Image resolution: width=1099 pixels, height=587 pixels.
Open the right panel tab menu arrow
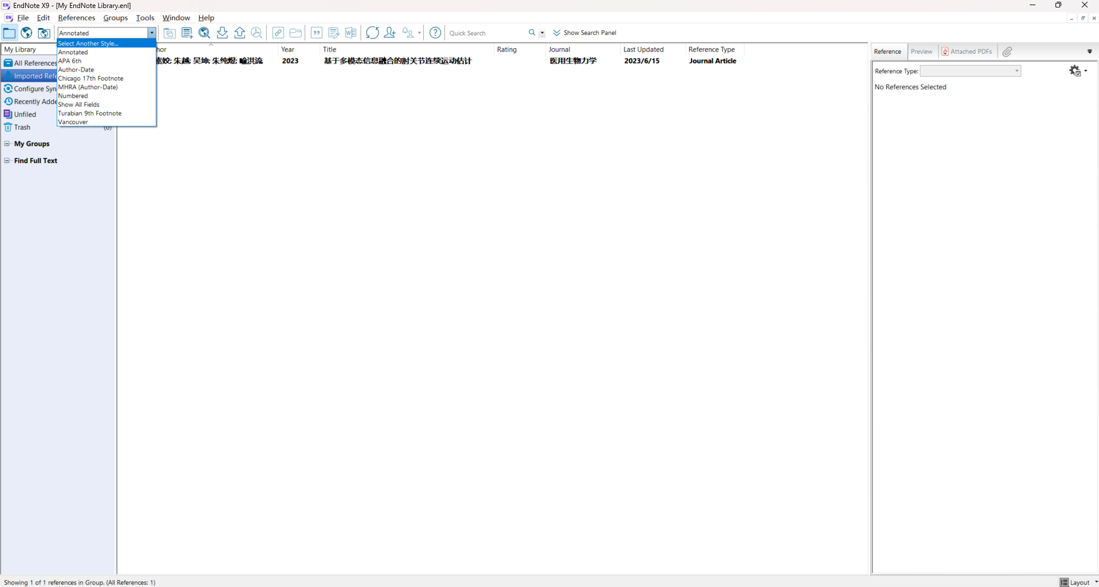[x=1090, y=51]
